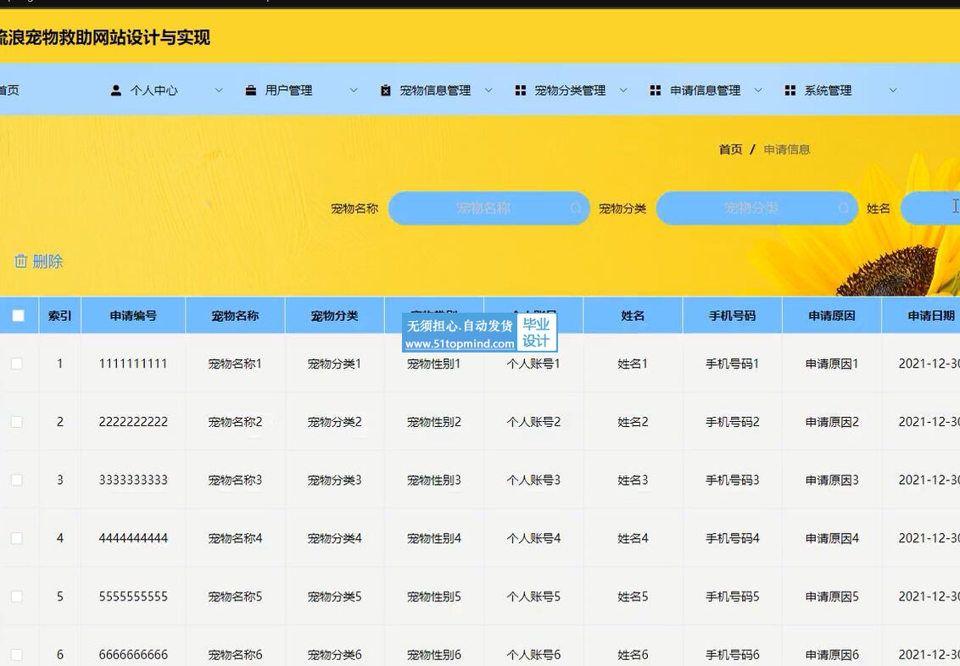Check the checkbox for row 4444444444
The height and width of the screenshot is (666, 960).
[17, 538]
